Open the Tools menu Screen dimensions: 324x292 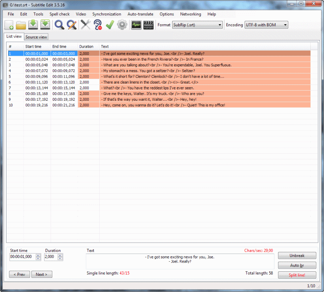[x=38, y=14]
